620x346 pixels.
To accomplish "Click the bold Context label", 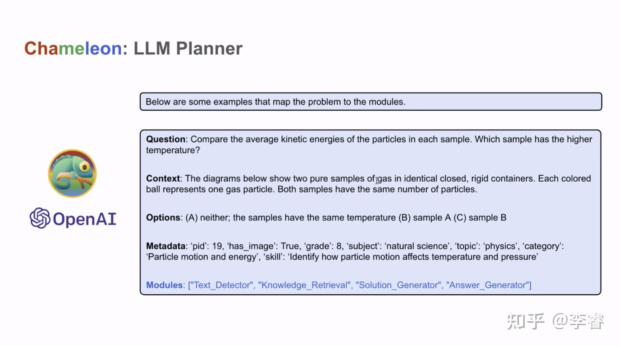I will point(163,179).
